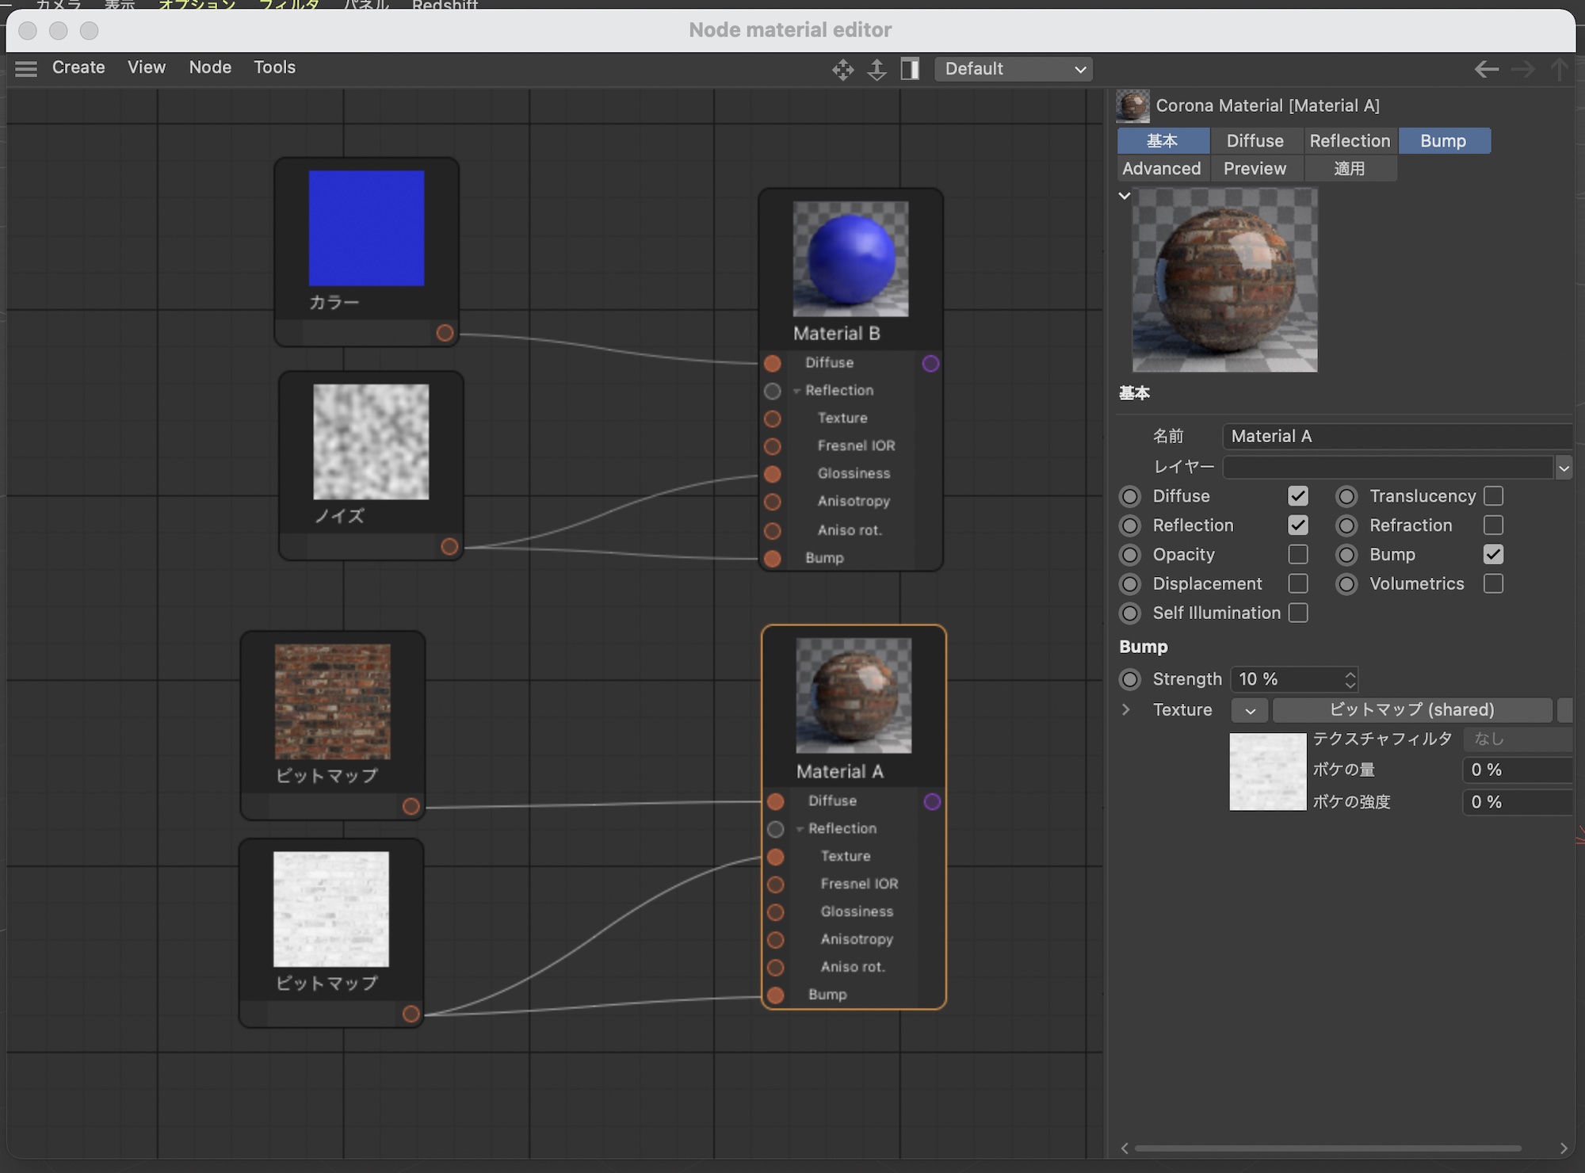Click the ビットマップ (shared) texture button
This screenshot has height=1173, width=1585.
[1411, 709]
